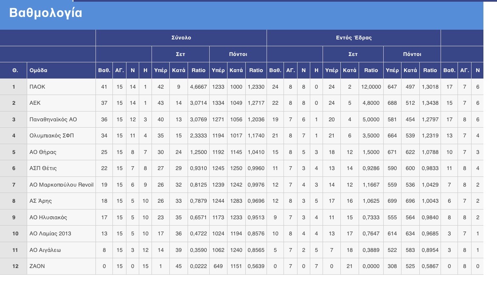
Task: Select team name ΑΟ Θήρας
Action: (x=43, y=152)
